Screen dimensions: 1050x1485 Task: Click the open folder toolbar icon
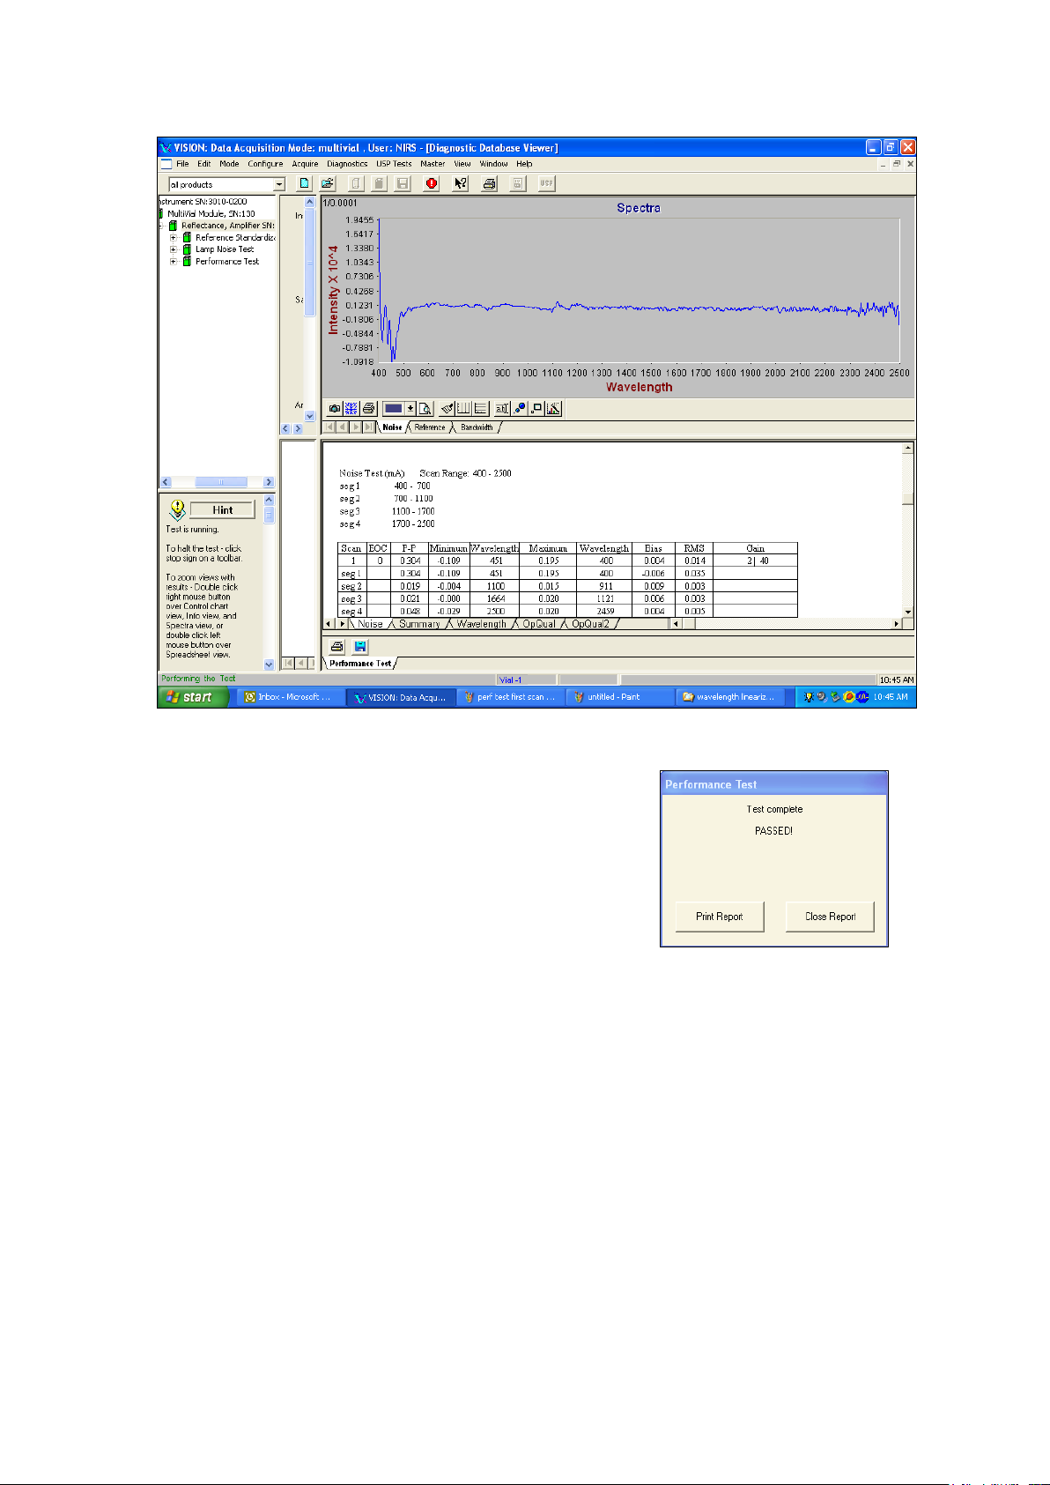328,183
